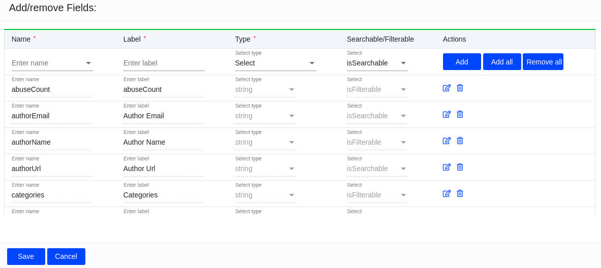This screenshot has width=601, height=268.
Task: Edit the categories field row
Action: coord(447,193)
